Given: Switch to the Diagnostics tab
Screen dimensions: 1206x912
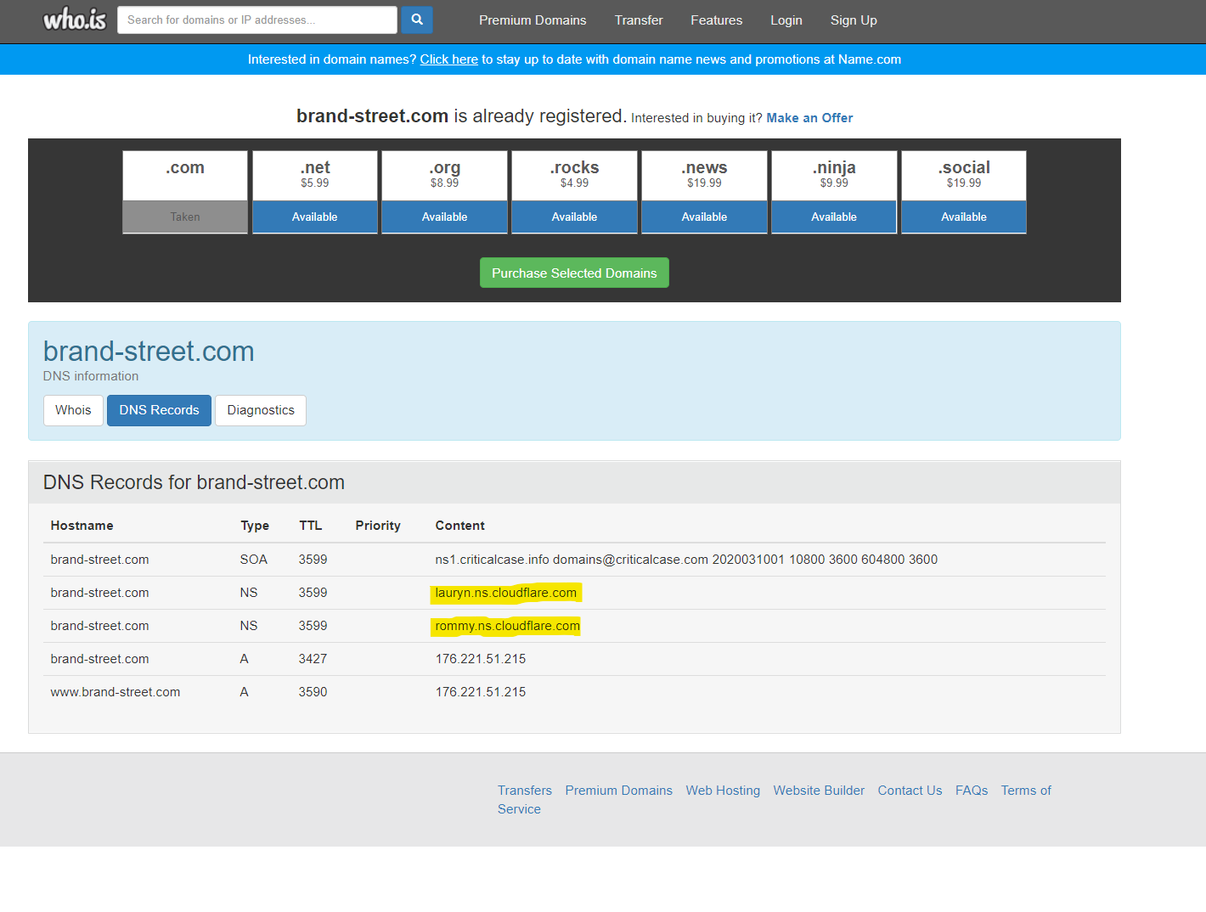Looking at the screenshot, I should [x=261, y=410].
